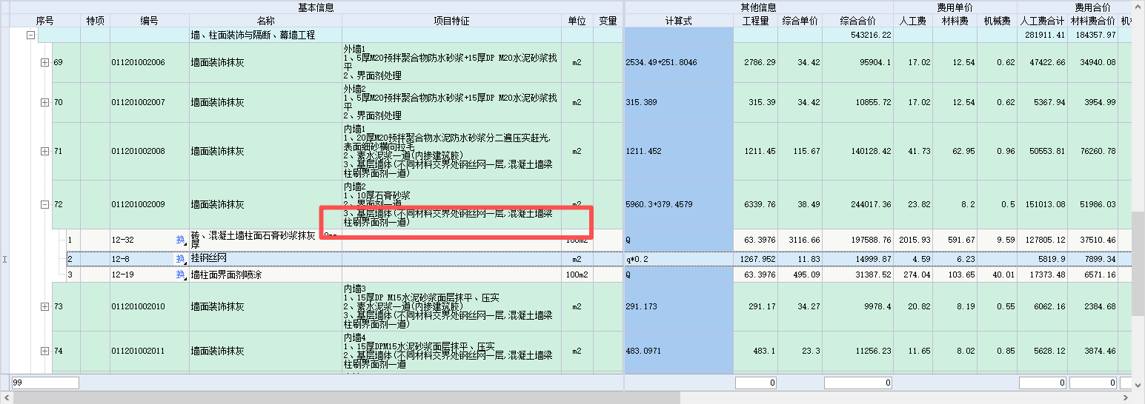
Task: Select formula cell q*0.2
Action: point(679,260)
